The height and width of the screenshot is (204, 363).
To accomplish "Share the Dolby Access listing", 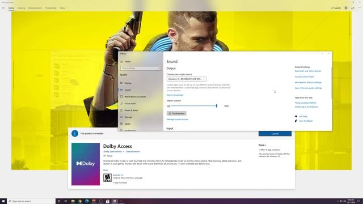I will pos(108,156).
